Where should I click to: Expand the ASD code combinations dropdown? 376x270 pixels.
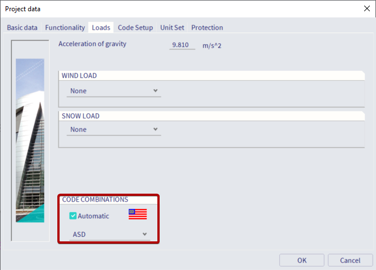point(110,234)
